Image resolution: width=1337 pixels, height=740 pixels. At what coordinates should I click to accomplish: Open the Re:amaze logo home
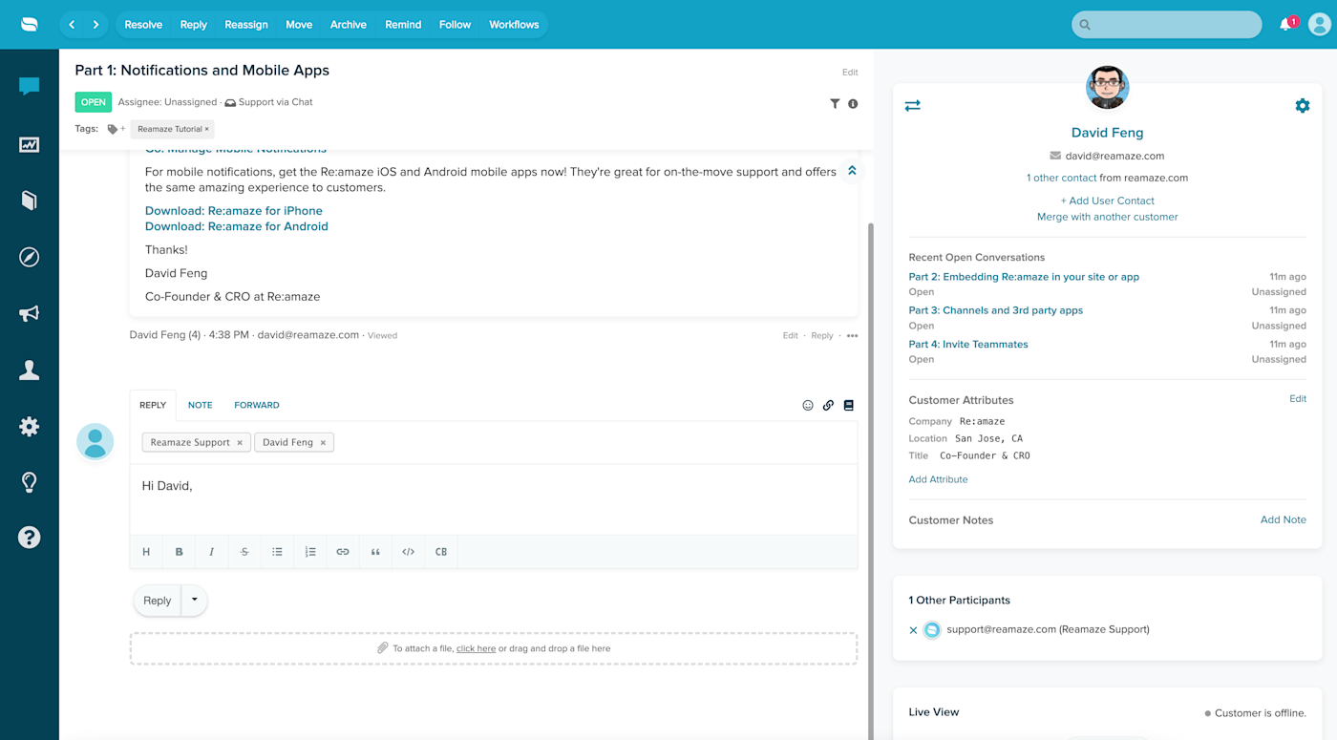30,24
